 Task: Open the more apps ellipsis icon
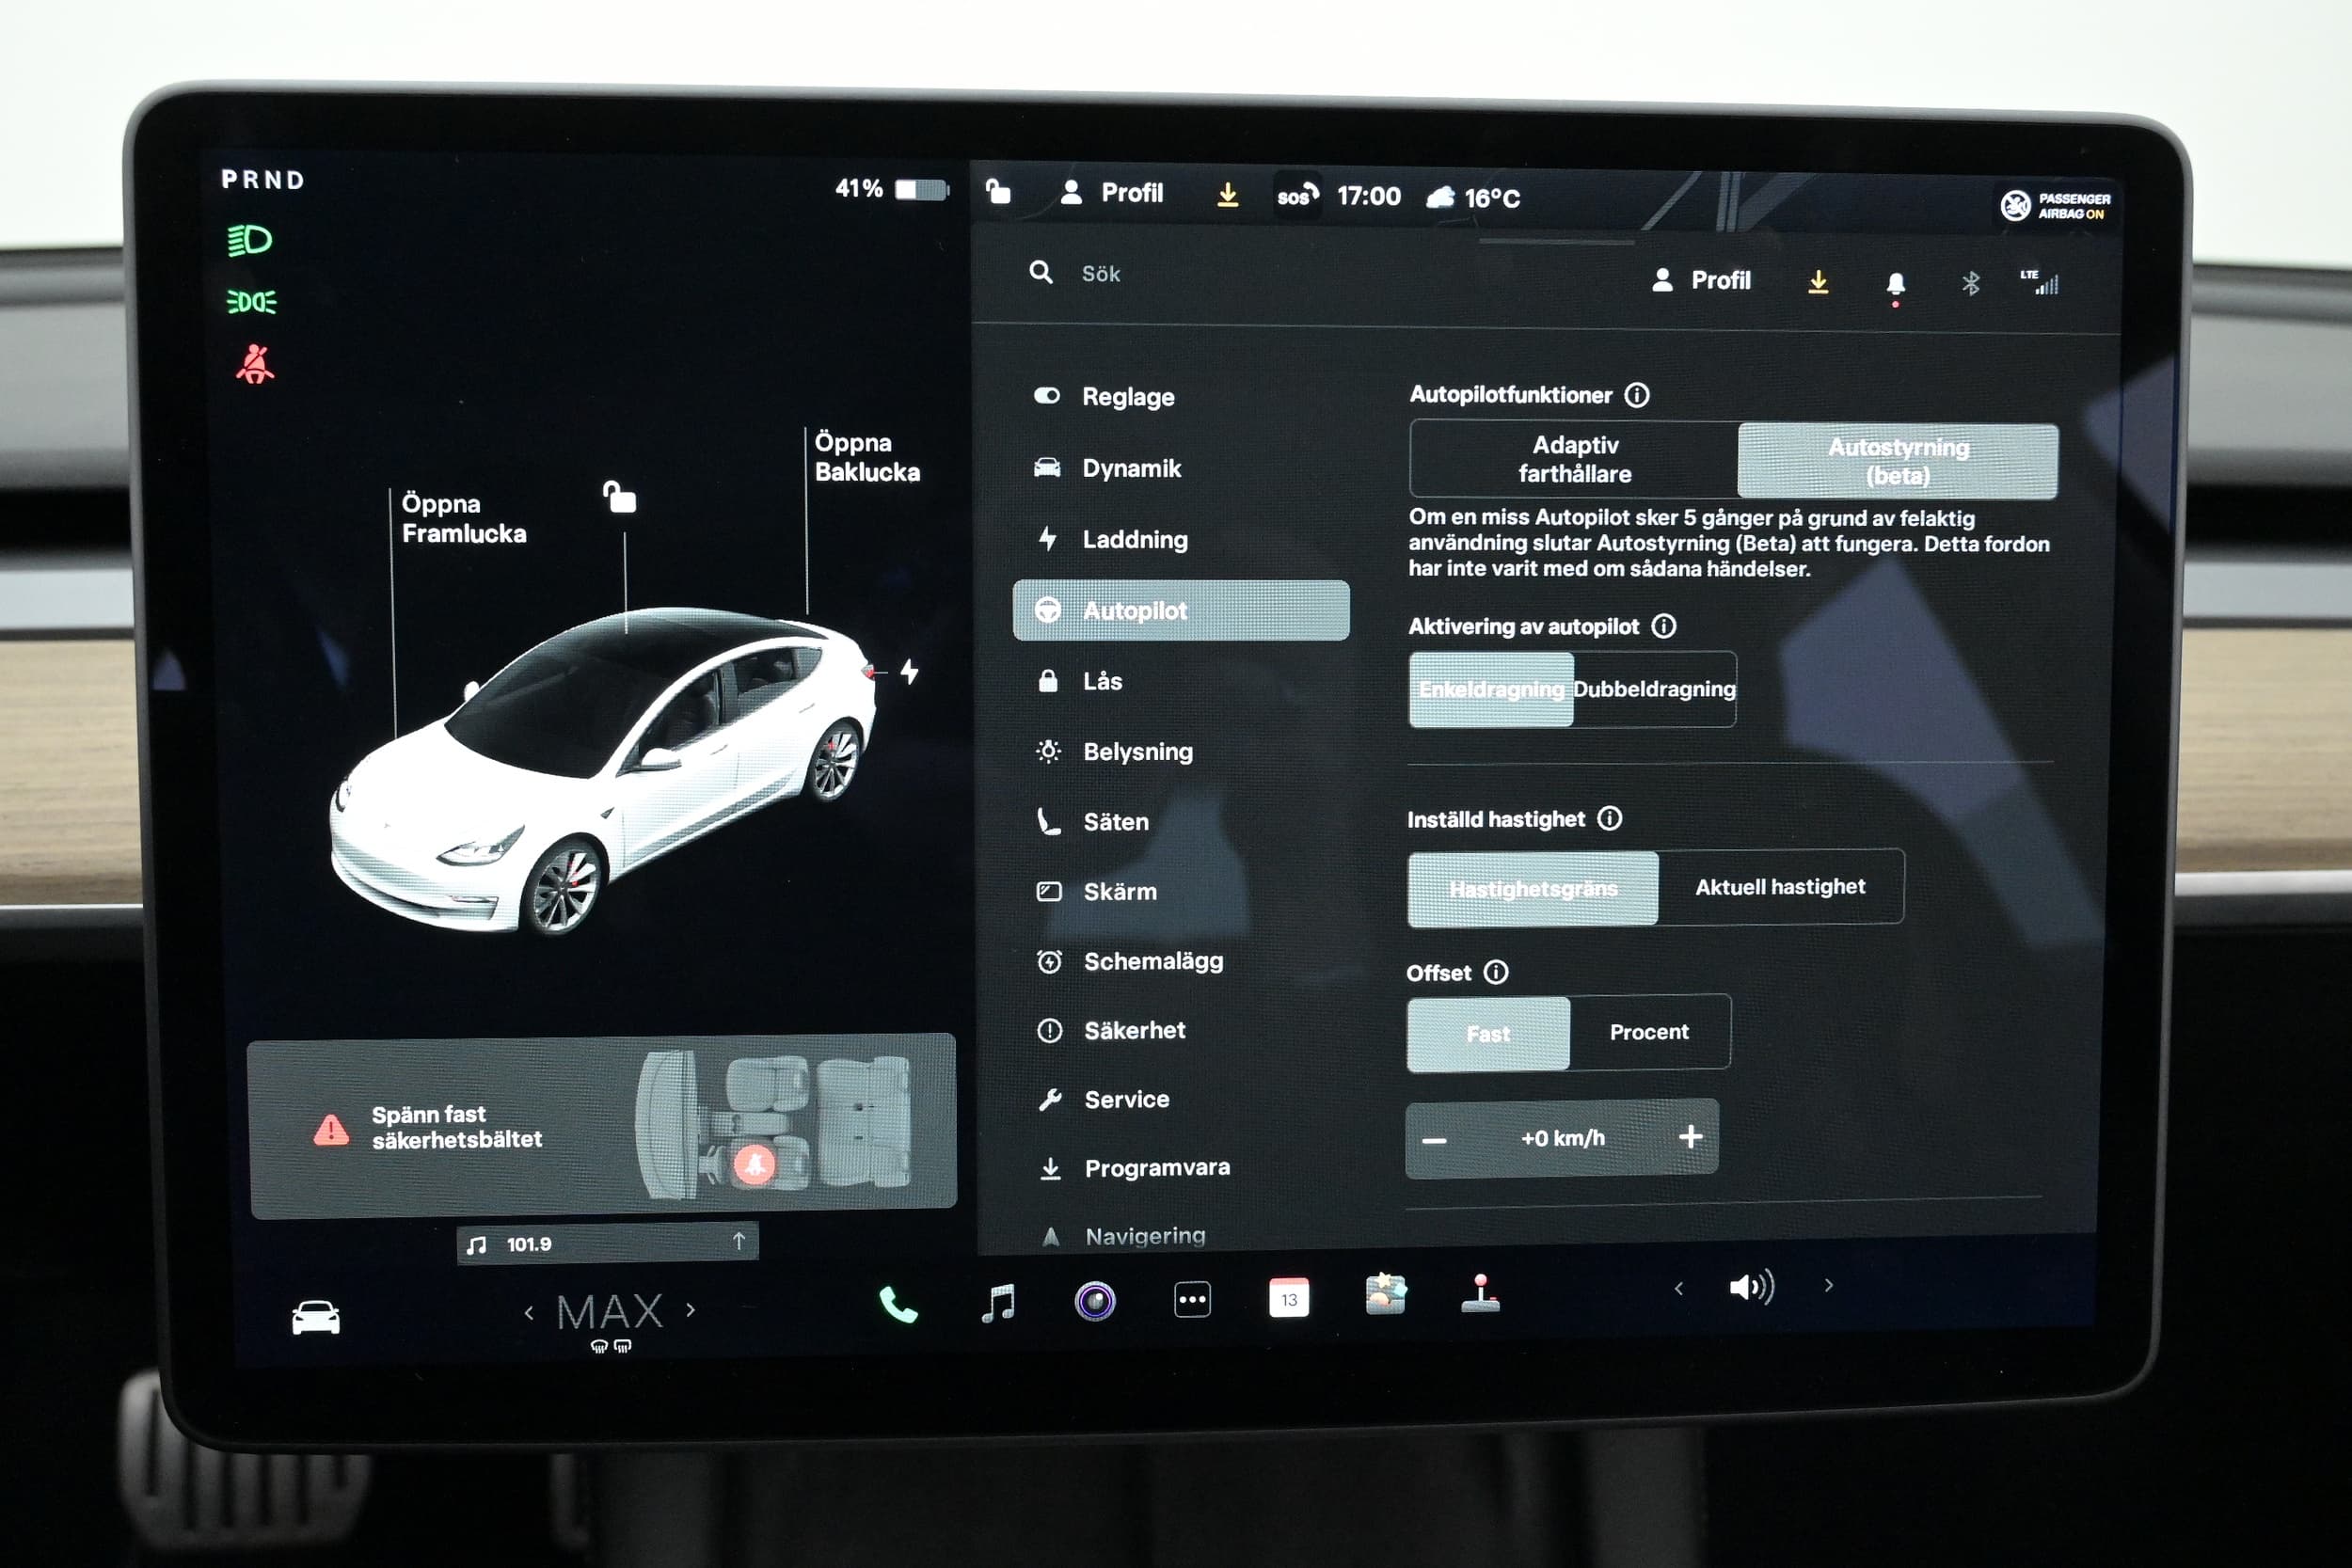coord(1192,1300)
